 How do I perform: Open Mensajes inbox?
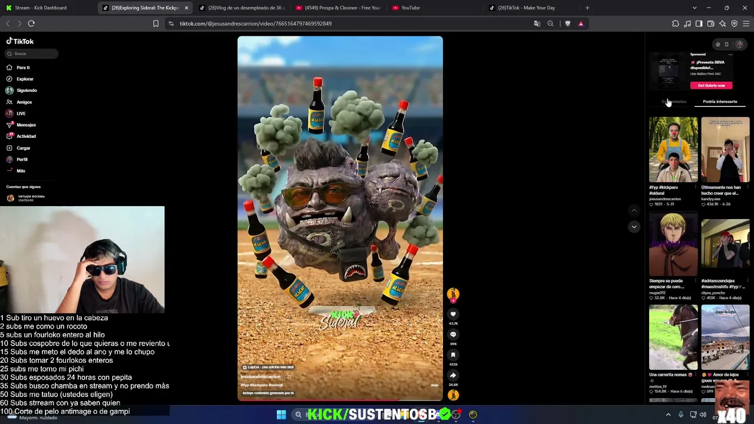(21, 125)
